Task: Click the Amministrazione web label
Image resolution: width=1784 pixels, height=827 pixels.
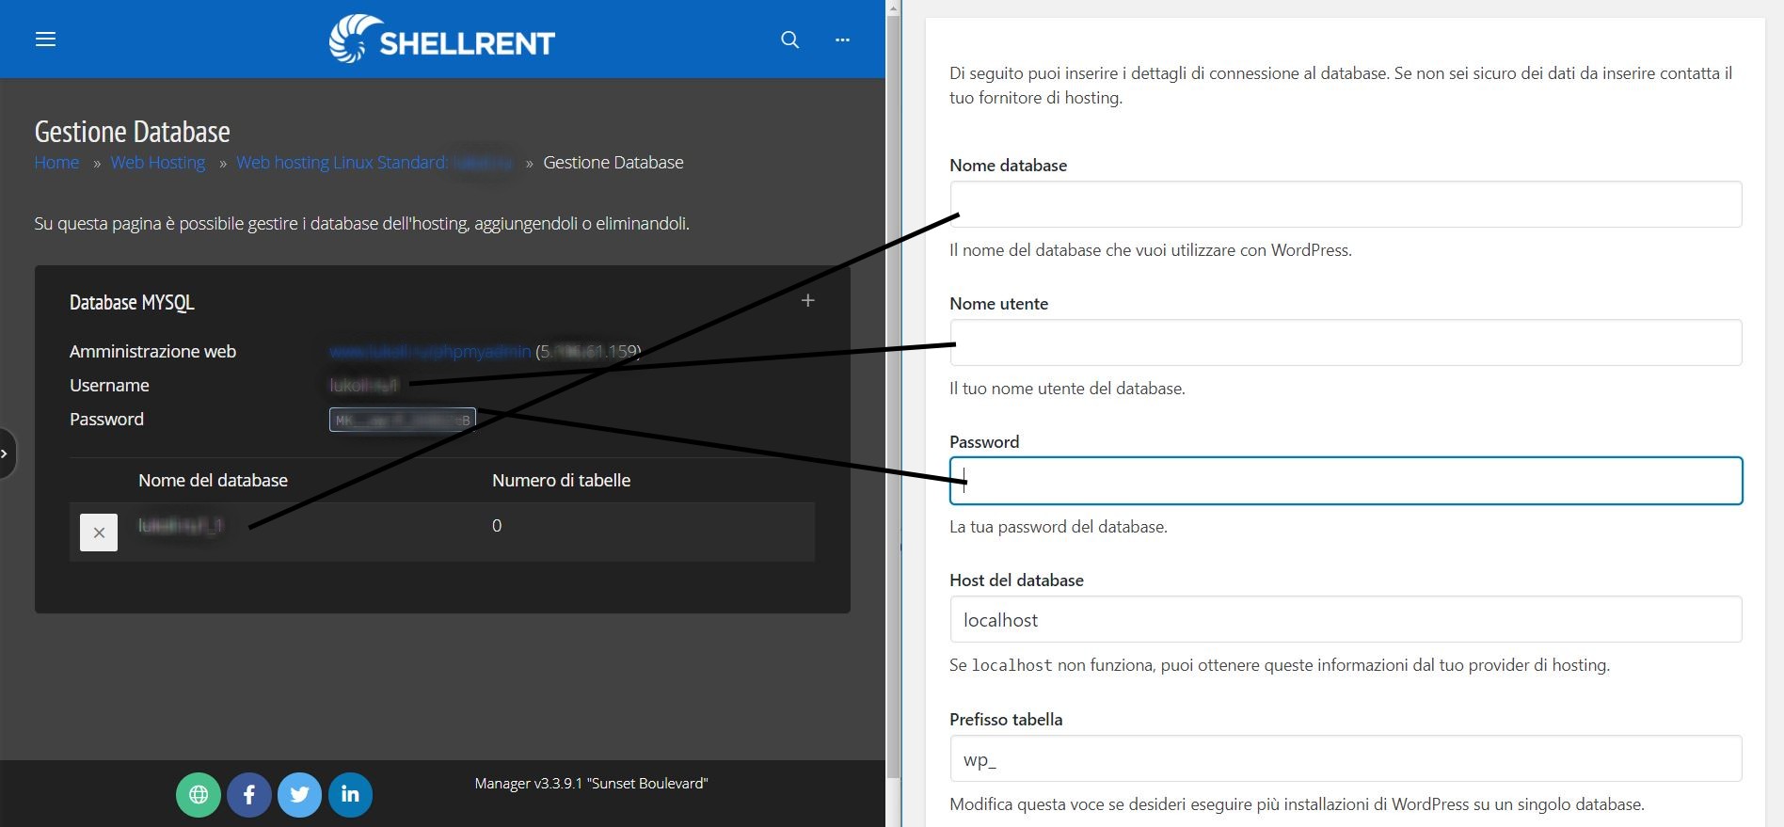Action: [x=152, y=351]
